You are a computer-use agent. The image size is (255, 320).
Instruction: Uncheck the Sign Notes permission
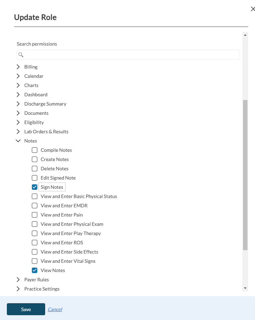click(x=35, y=187)
